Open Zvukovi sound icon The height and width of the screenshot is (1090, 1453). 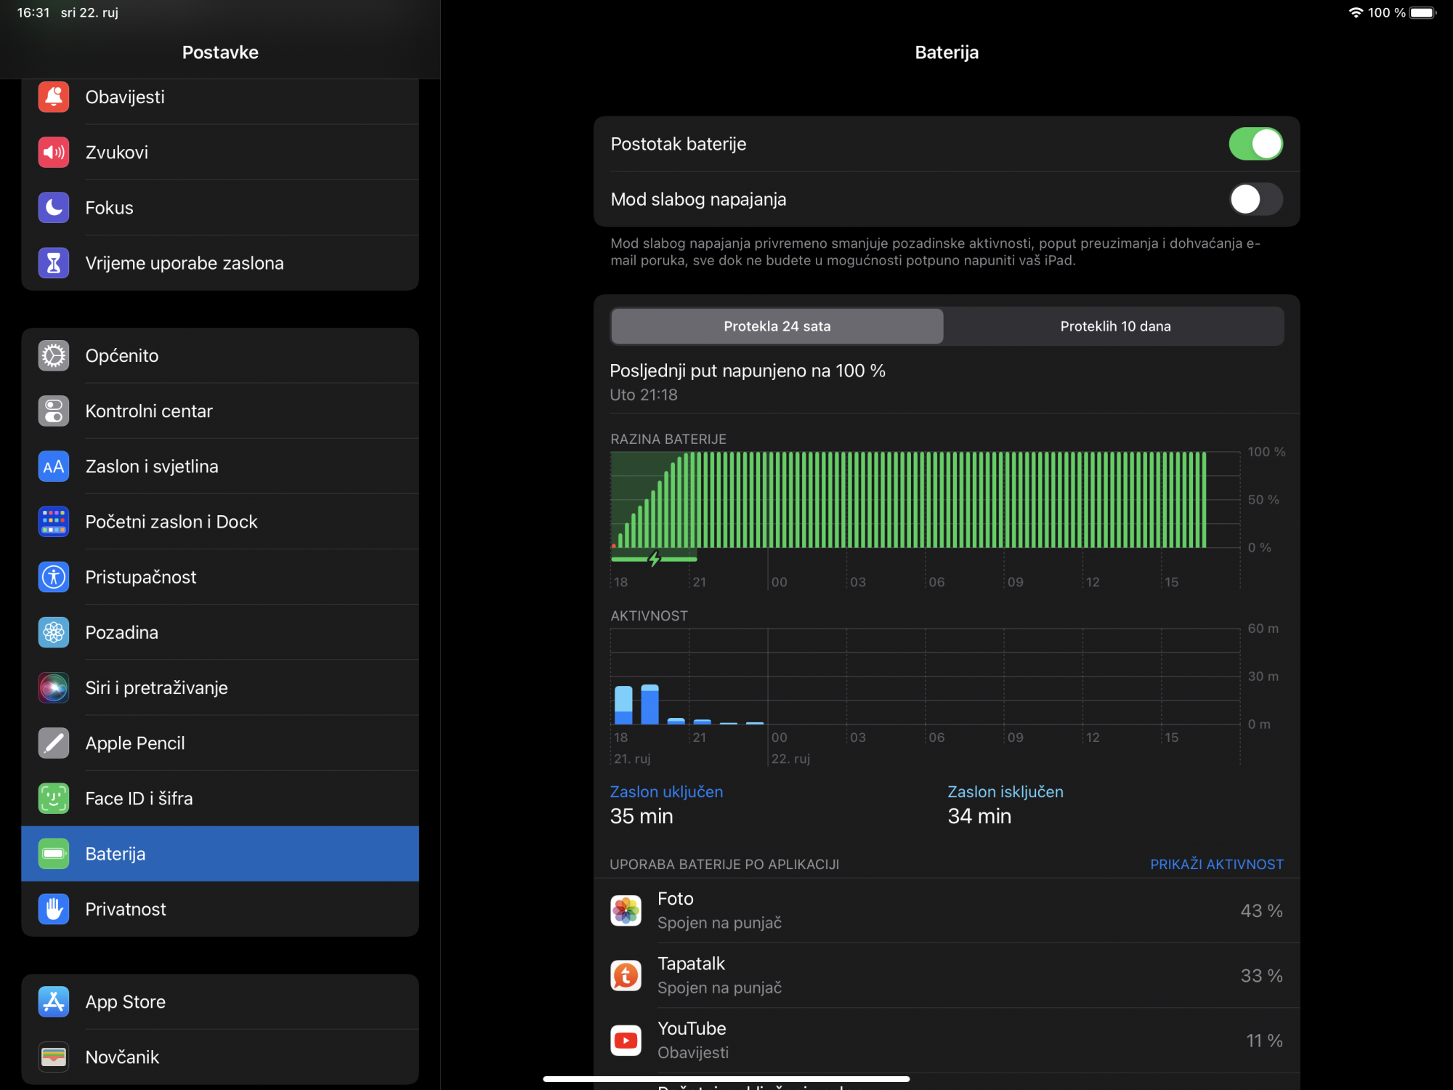click(54, 152)
